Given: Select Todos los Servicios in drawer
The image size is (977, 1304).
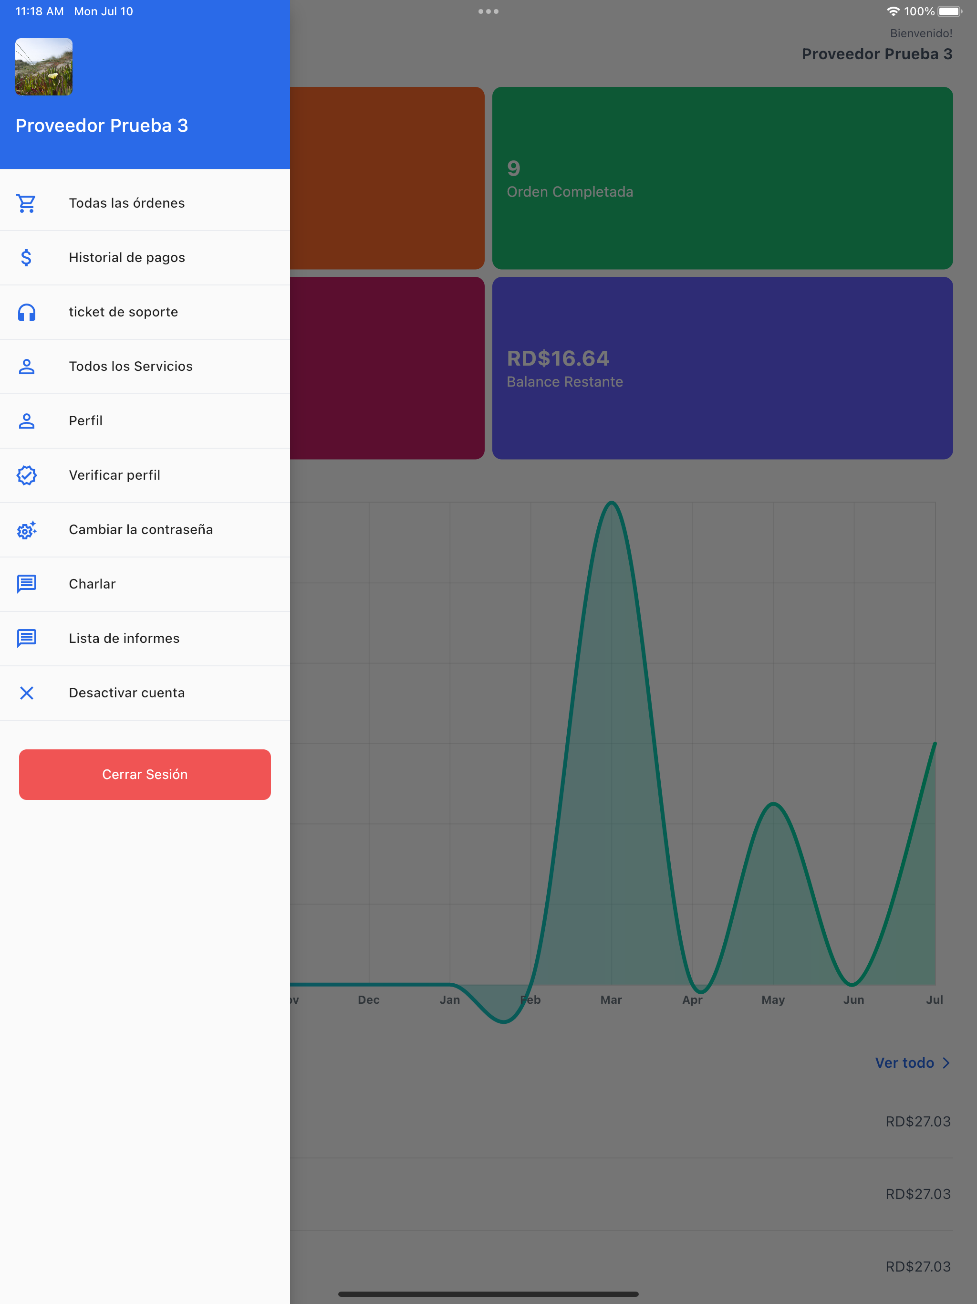Looking at the screenshot, I should tap(145, 367).
